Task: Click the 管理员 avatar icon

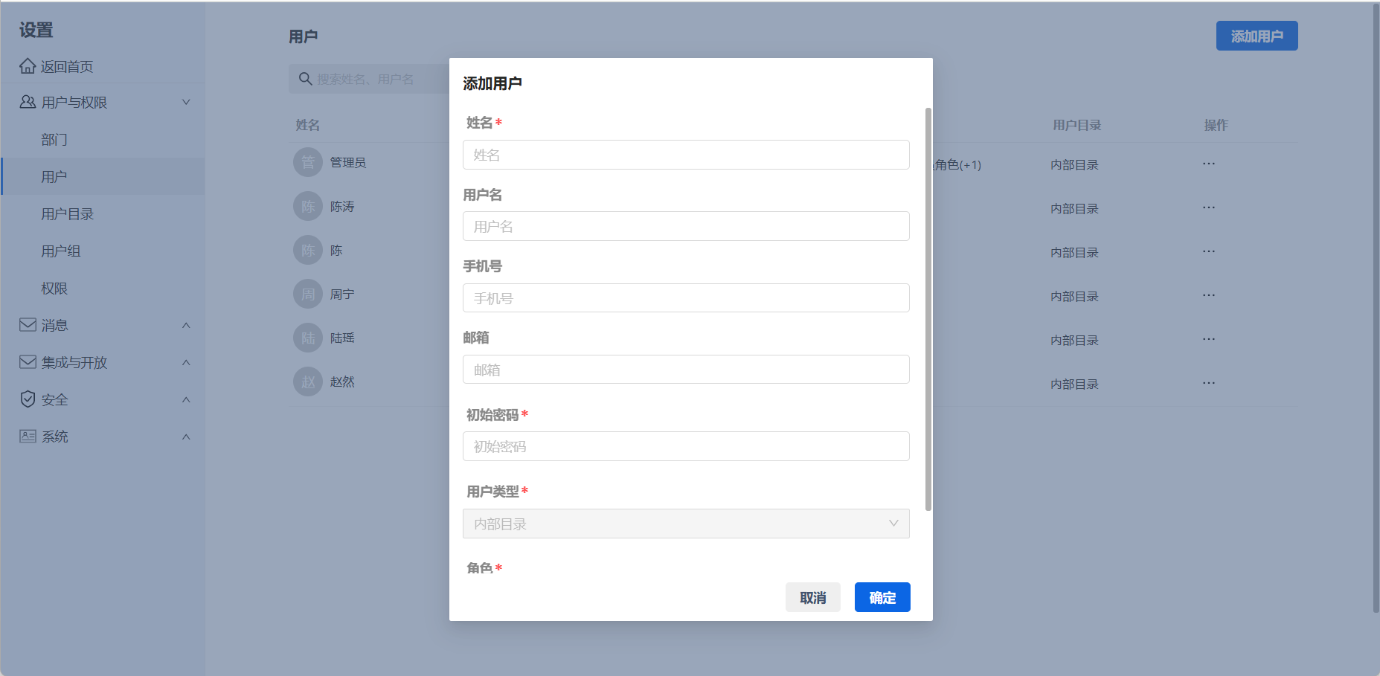Action: coord(308,162)
